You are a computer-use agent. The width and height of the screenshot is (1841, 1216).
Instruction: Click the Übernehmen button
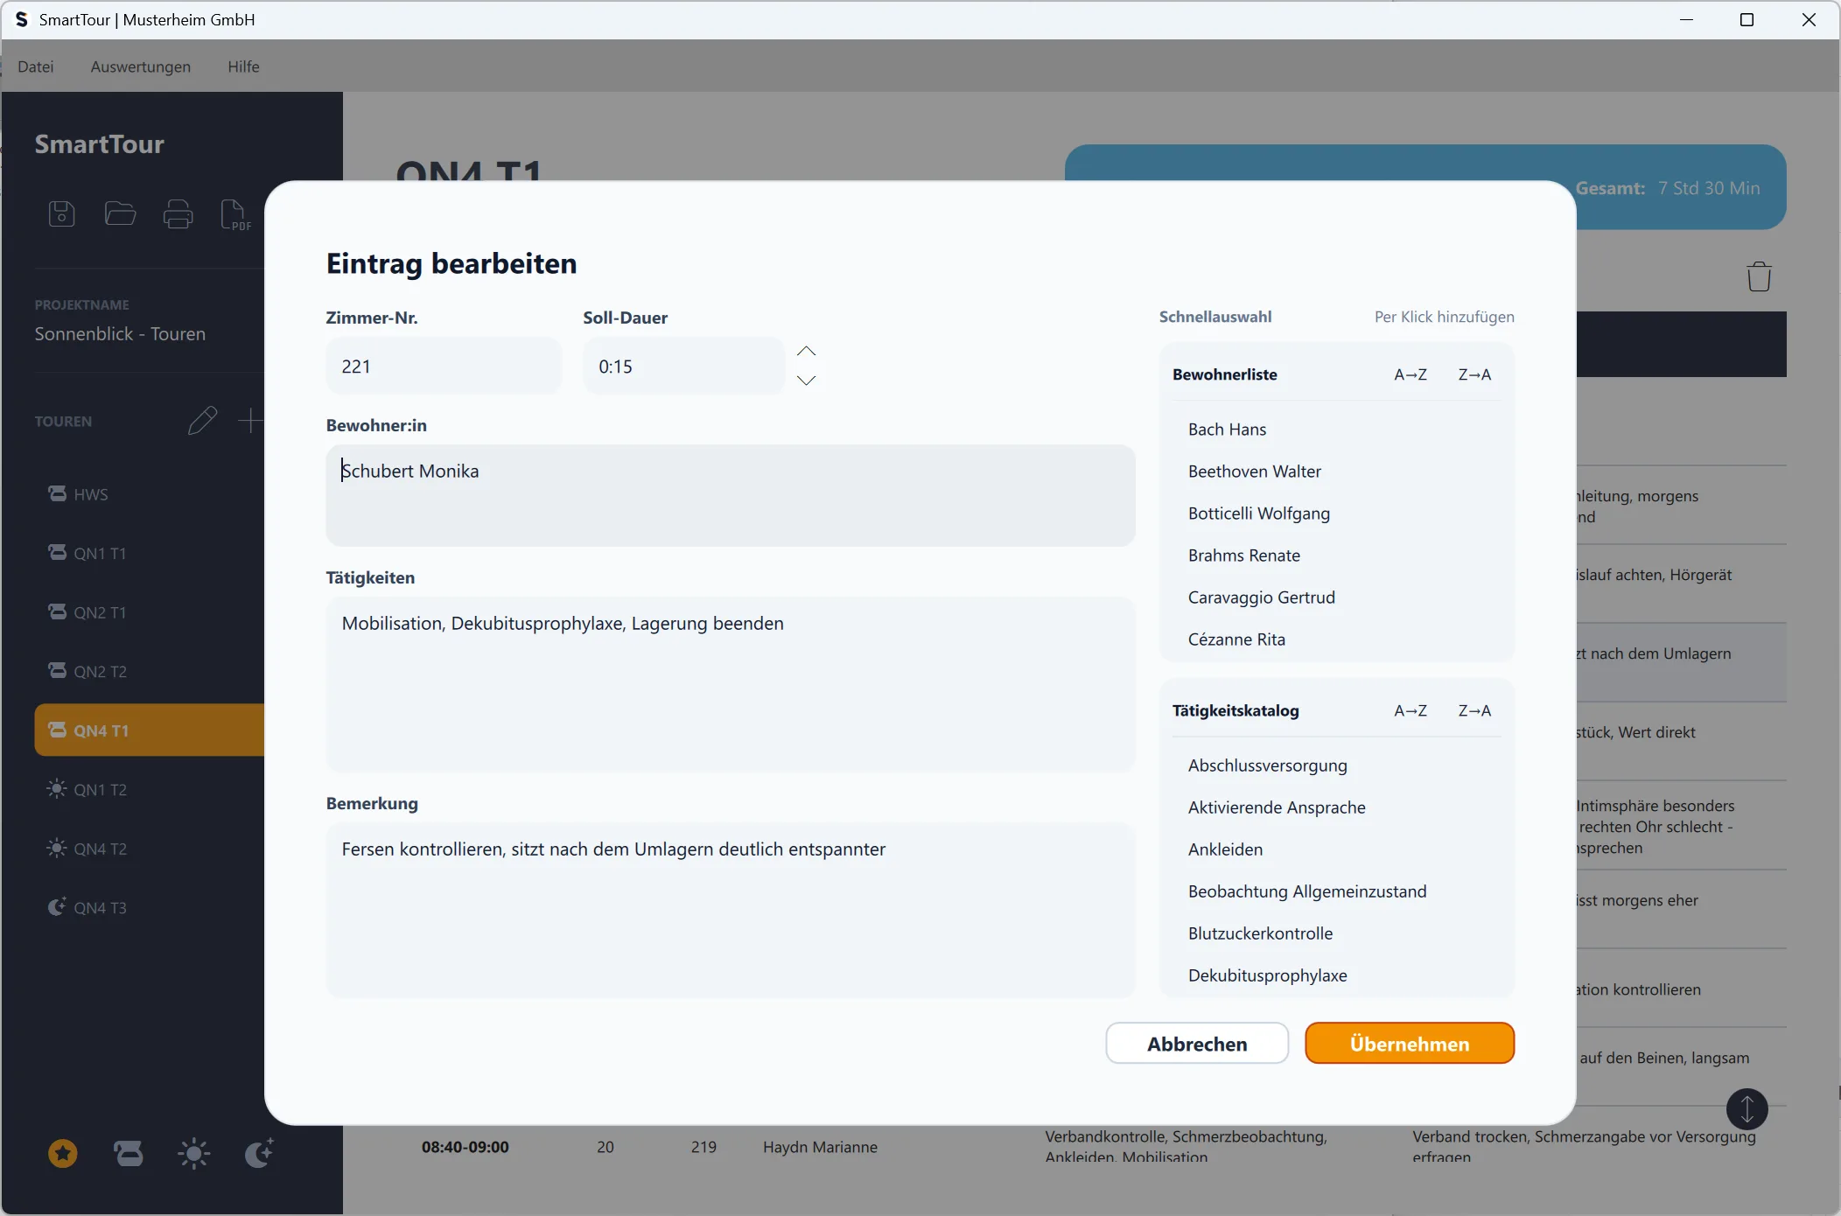pyautogui.click(x=1409, y=1044)
